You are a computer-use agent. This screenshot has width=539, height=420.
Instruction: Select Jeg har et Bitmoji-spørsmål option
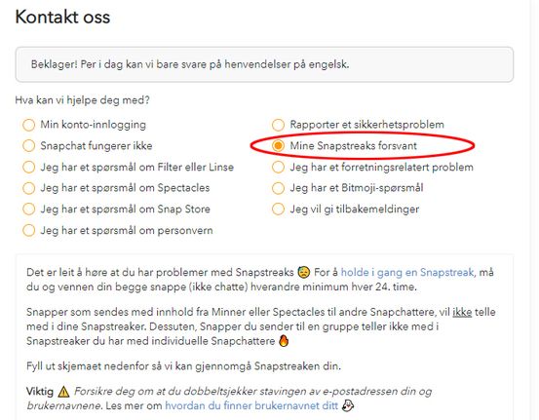click(278, 188)
